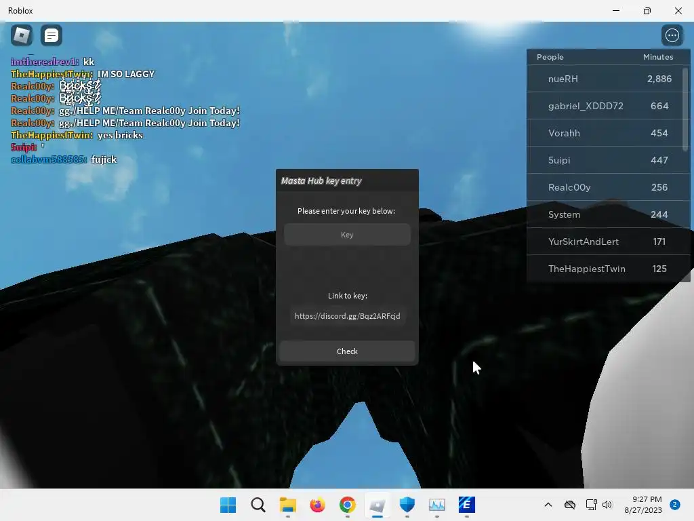Open the Roblox menu icon
Image resolution: width=694 pixels, height=521 pixels.
point(22,35)
